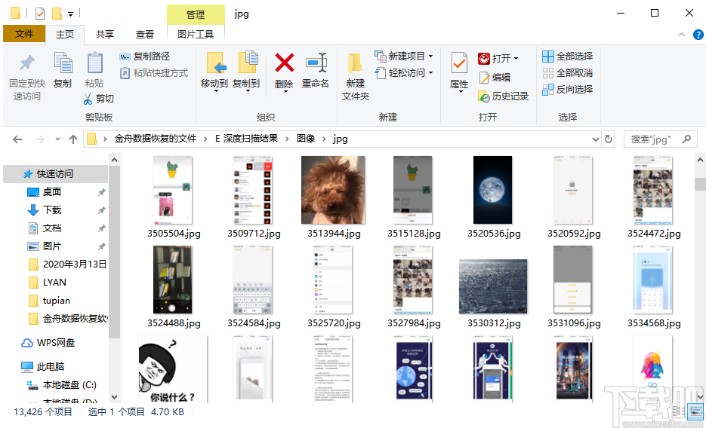Expand the Open (打开) dropdown arrow
This screenshot has width=706, height=428.
point(516,58)
